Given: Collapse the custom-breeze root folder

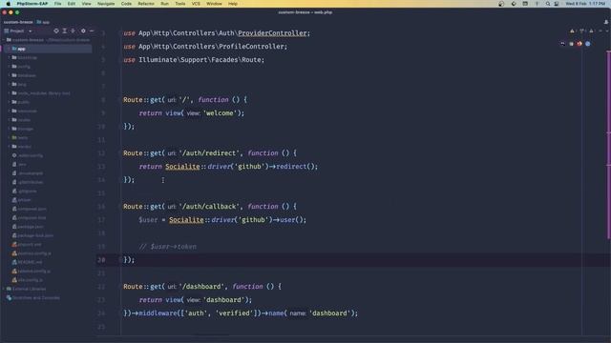Looking at the screenshot, I should click(x=4, y=40).
